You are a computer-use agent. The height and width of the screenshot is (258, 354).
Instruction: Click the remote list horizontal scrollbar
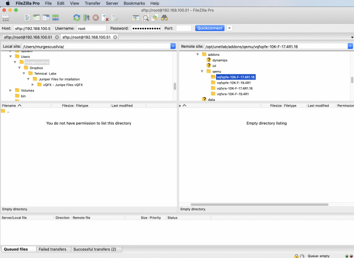pos(259,204)
